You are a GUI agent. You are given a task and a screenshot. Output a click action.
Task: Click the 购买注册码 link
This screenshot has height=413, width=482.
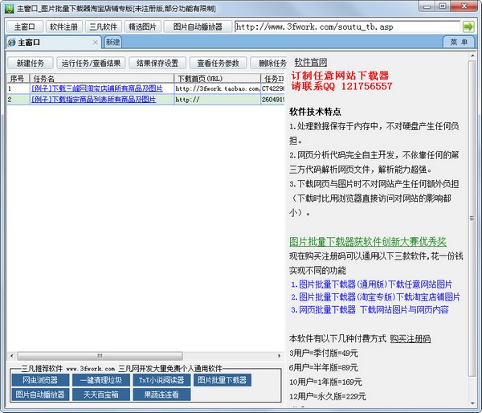tap(411, 338)
